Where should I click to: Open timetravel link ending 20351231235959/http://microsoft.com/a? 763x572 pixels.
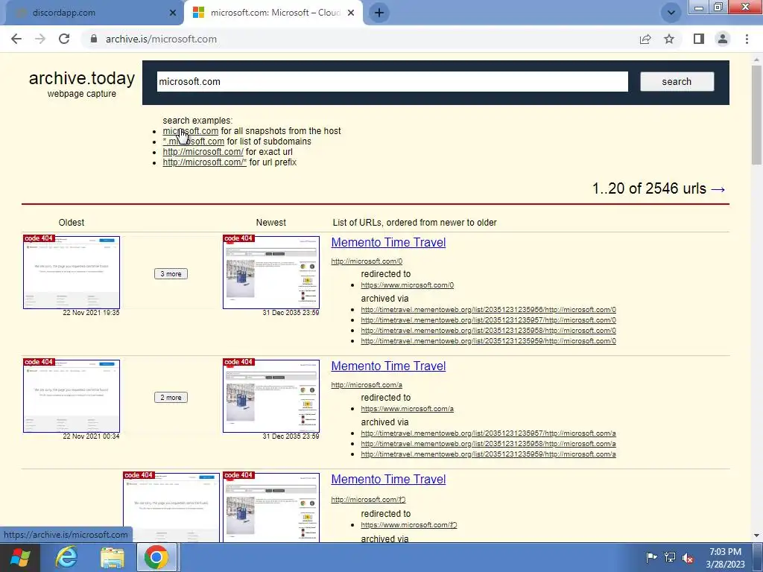(488, 454)
